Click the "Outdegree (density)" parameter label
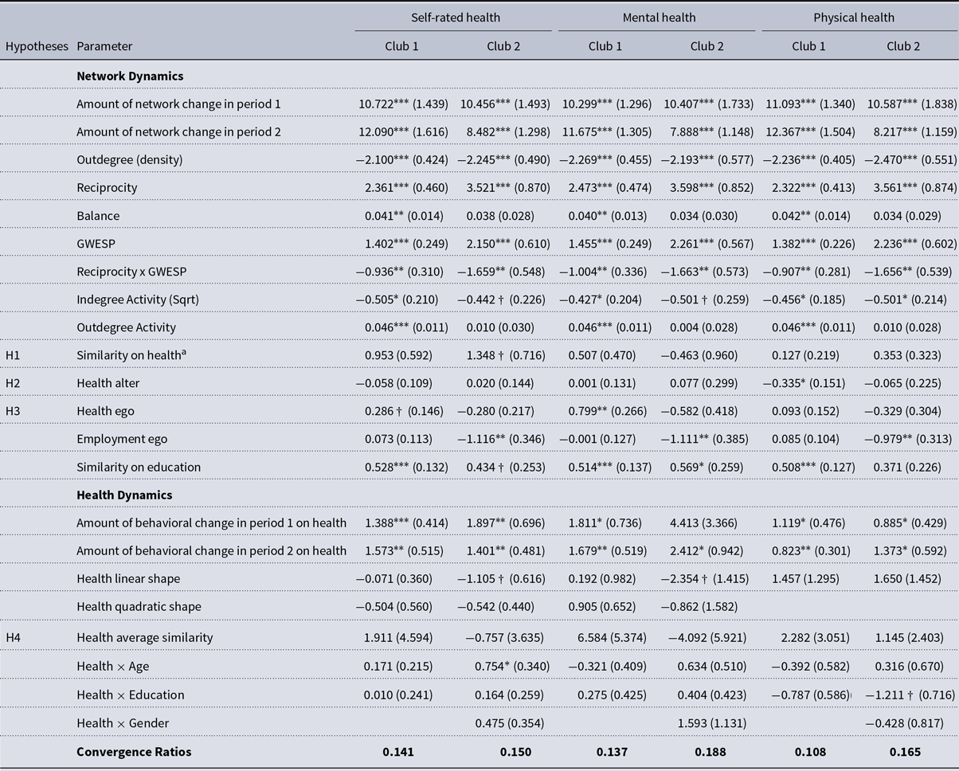 [x=129, y=160]
